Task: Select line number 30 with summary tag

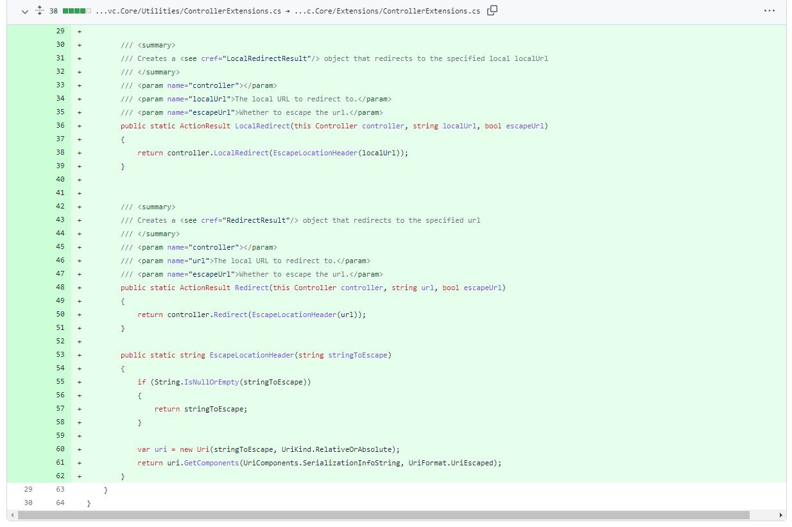Action: (60, 45)
